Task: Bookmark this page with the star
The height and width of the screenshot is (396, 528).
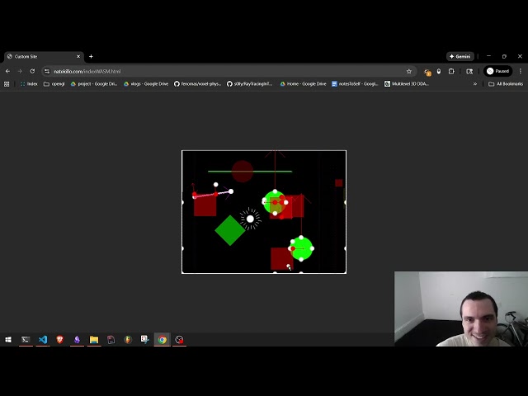Action: click(x=409, y=71)
